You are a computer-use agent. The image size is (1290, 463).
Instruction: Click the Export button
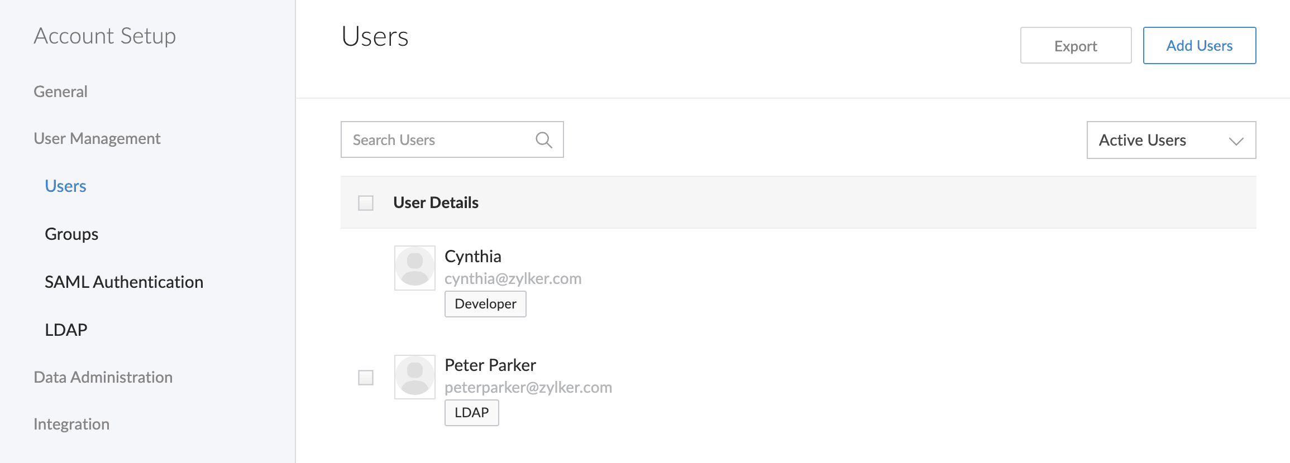[x=1076, y=46]
